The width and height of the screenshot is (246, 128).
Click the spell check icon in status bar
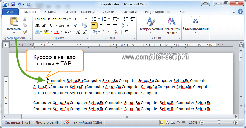click(x=66, y=122)
